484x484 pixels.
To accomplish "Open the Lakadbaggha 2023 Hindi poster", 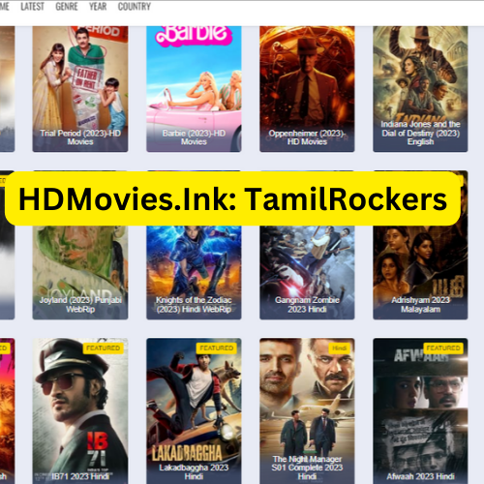I will pyautogui.click(x=194, y=410).
